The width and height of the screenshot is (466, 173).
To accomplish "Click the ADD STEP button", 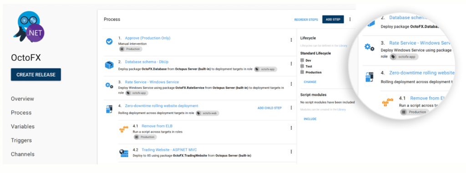I will tap(333, 19).
